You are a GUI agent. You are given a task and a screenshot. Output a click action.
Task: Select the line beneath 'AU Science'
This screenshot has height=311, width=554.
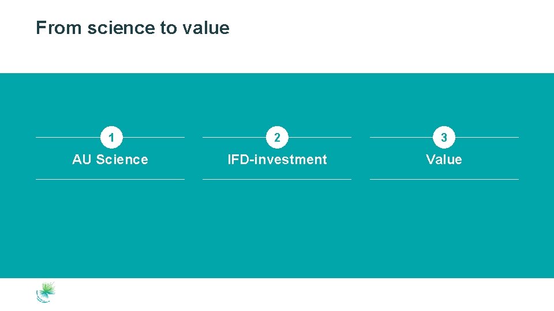coord(110,179)
